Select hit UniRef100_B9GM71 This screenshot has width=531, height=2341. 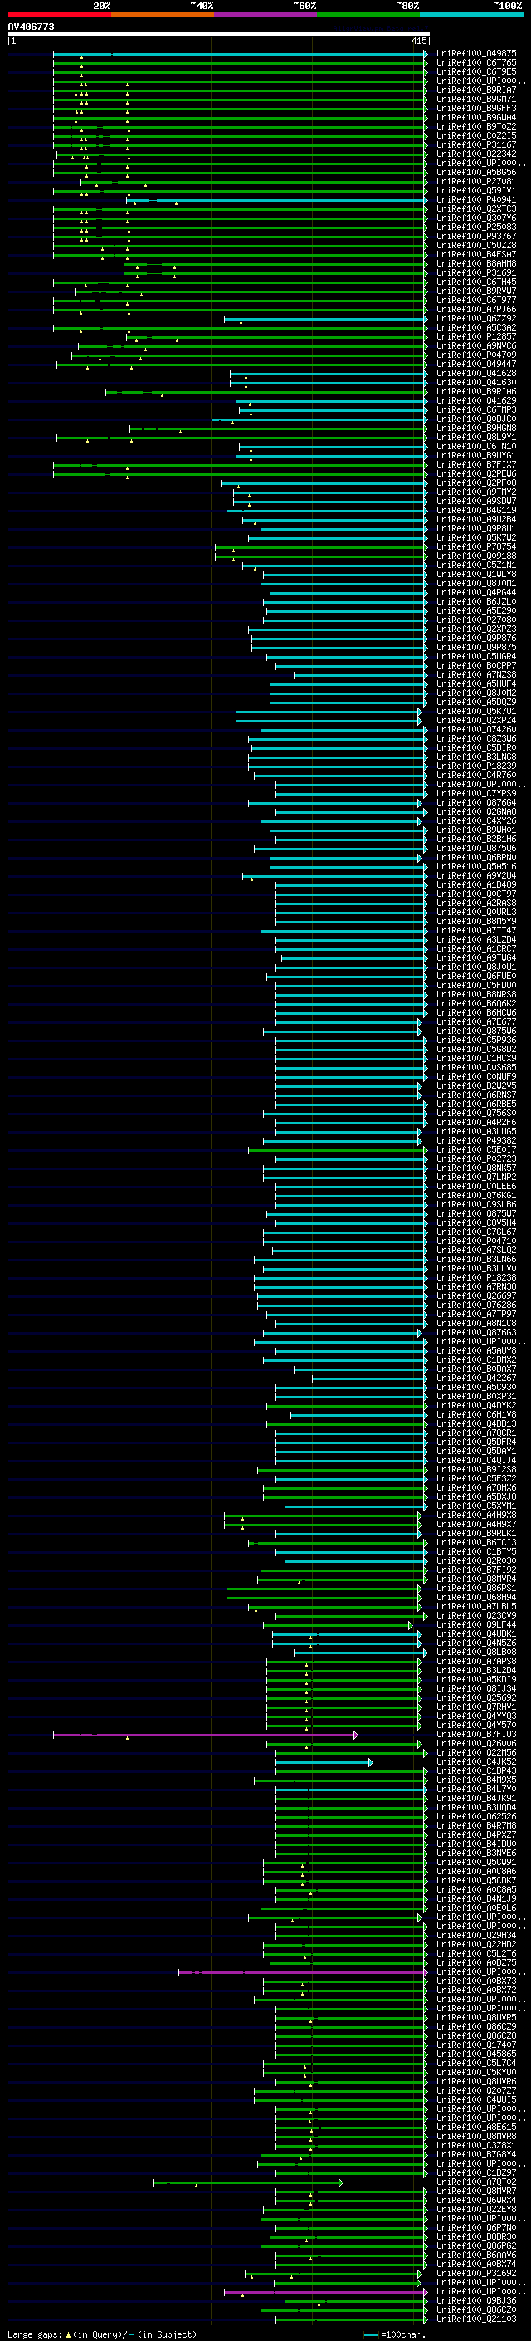[476, 99]
